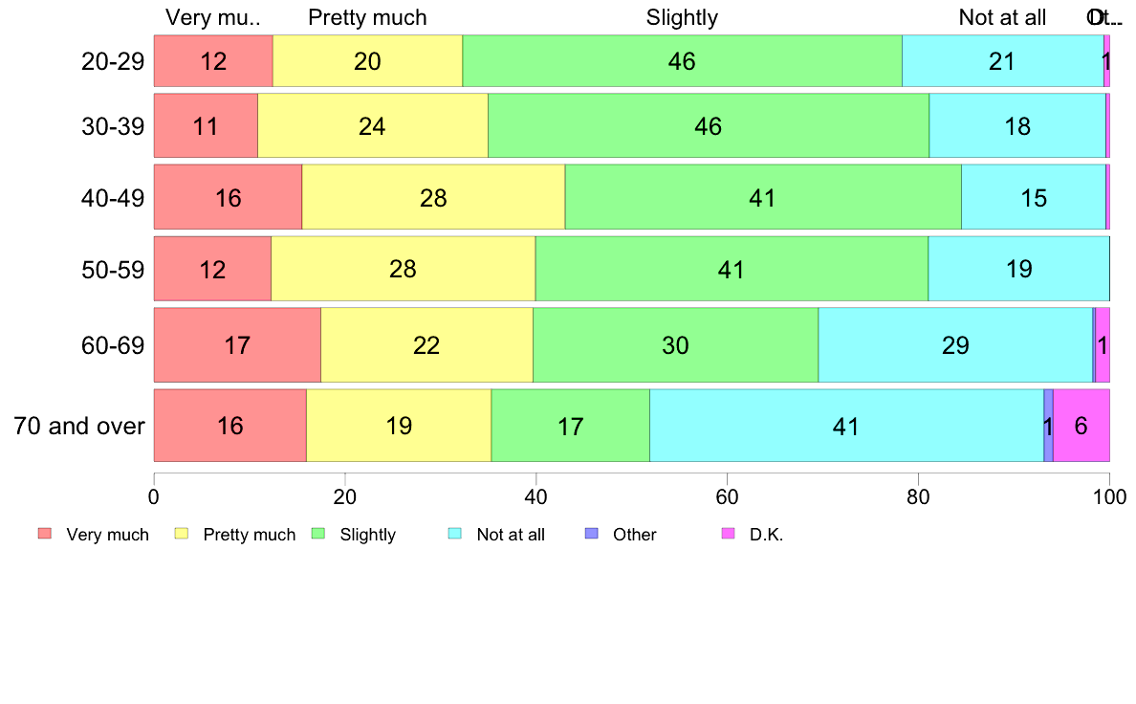Click the 40-49 age group label
This screenshot has height=704, width=1136.
click(x=113, y=198)
